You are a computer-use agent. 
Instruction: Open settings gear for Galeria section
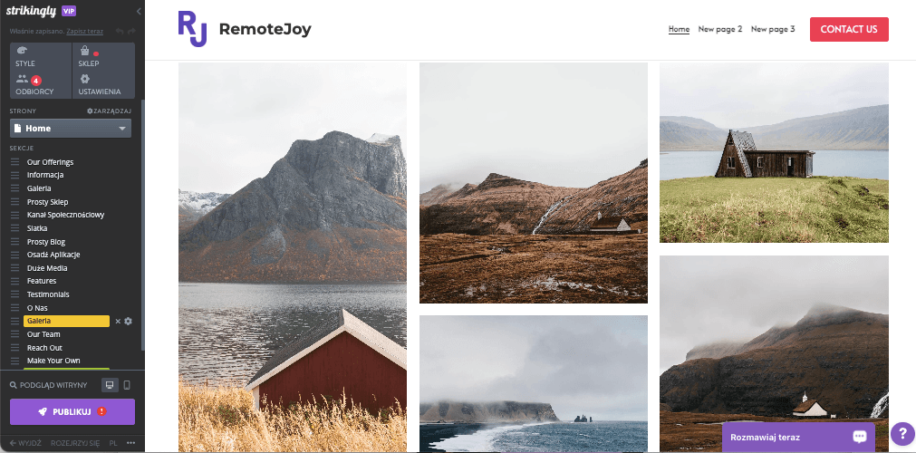pos(129,321)
